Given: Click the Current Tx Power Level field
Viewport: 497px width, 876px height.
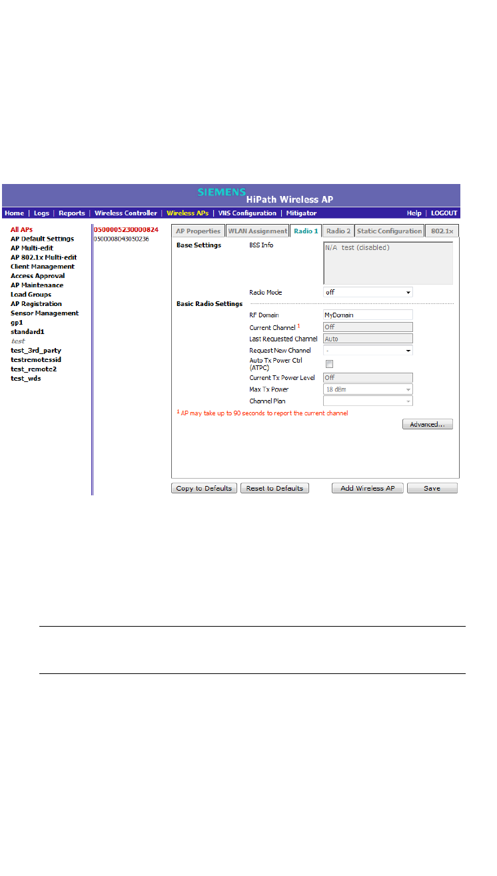Looking at the screenshot, I should coord(368,378).
